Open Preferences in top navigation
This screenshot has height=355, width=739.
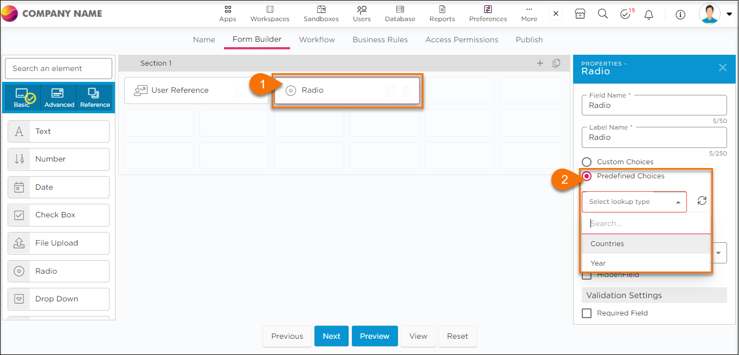point(488,14)
